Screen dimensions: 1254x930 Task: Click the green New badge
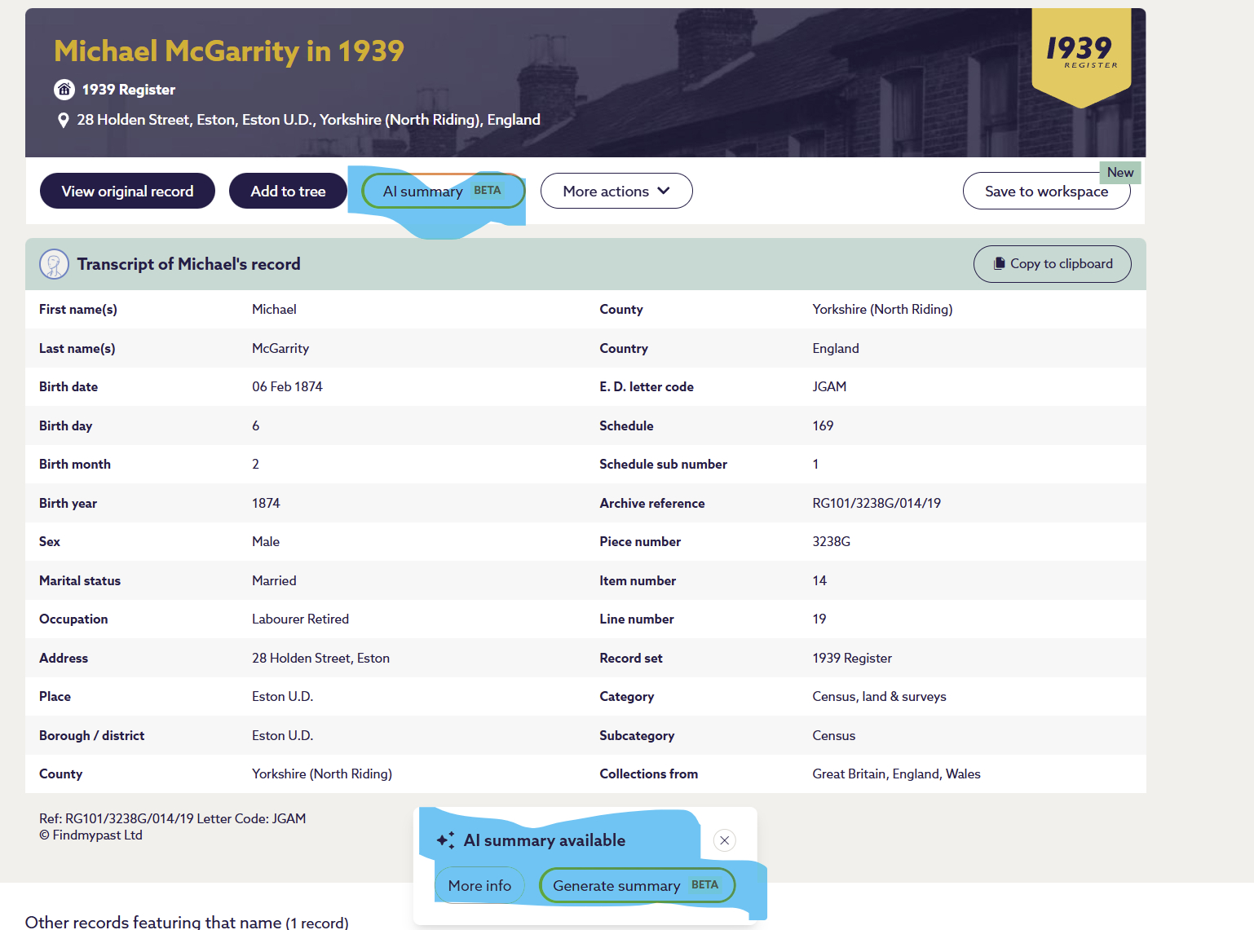[1119, 172]
